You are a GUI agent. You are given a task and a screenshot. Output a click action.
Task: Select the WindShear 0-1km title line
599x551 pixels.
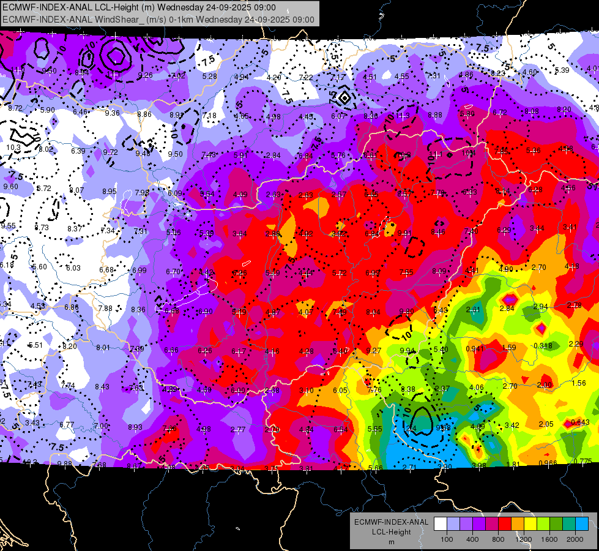(158, 20)
